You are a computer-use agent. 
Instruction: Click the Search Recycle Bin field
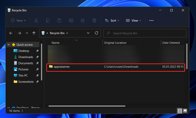click(x=145, y=33)
